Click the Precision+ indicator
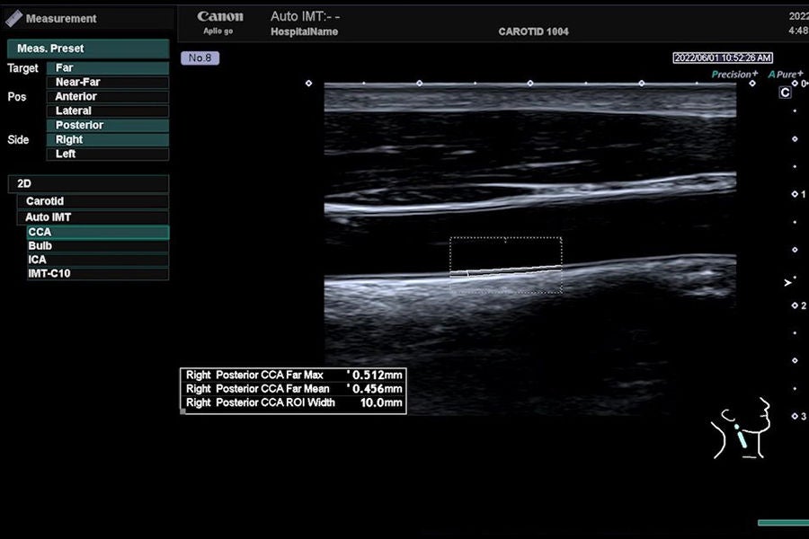This screenshot has height=539, width=809. coord(734,75)
